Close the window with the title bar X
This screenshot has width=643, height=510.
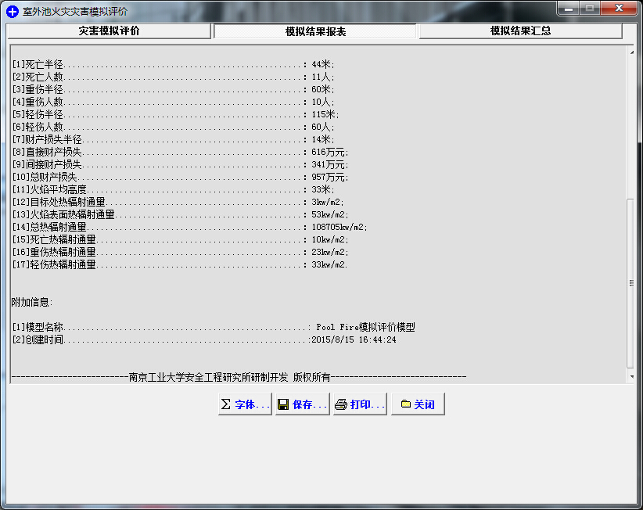pos(620,9)
